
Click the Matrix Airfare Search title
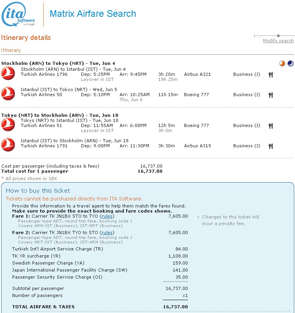click(x=93, y=14)
